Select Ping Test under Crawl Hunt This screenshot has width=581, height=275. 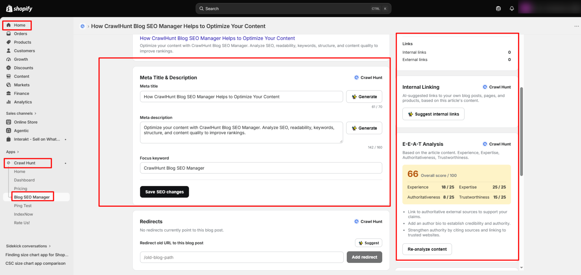23,206
